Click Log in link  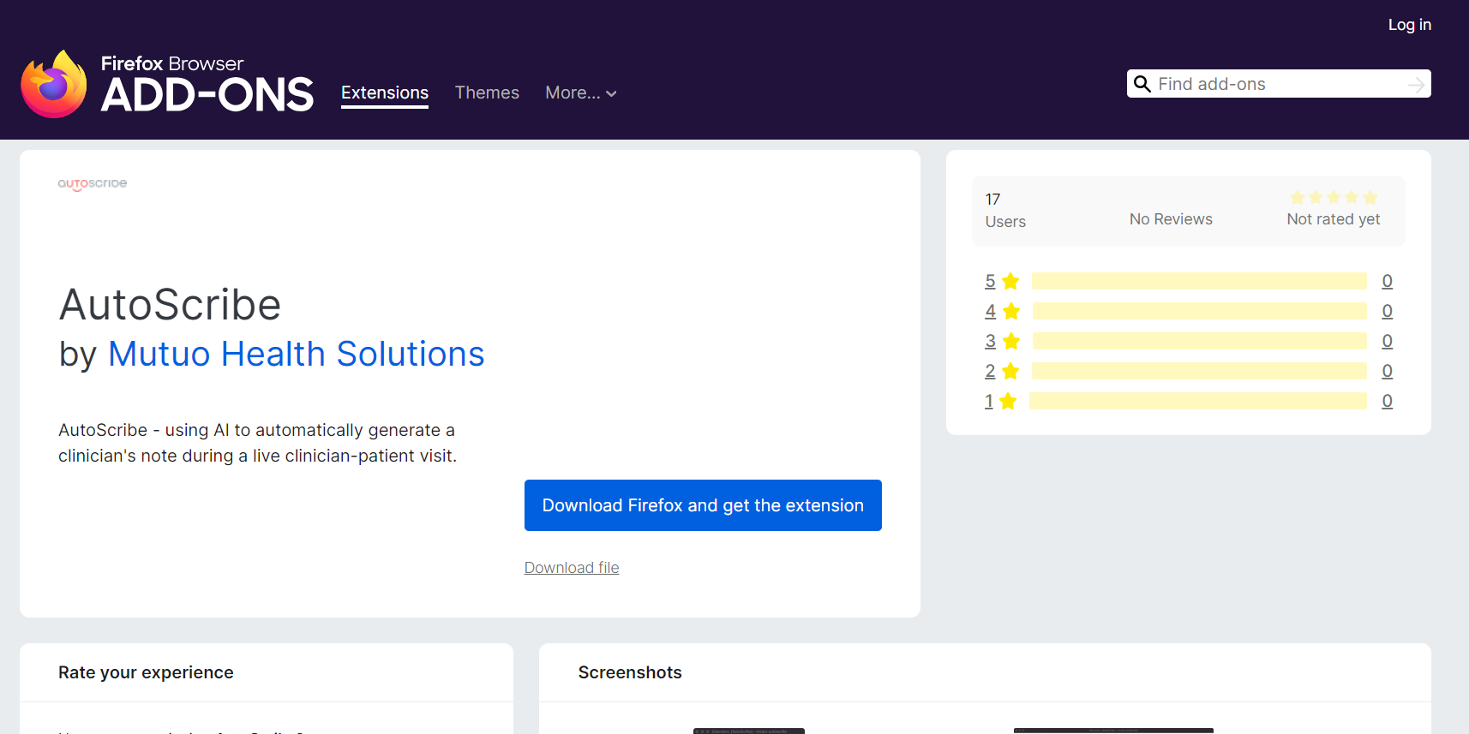pos(1410,25)
